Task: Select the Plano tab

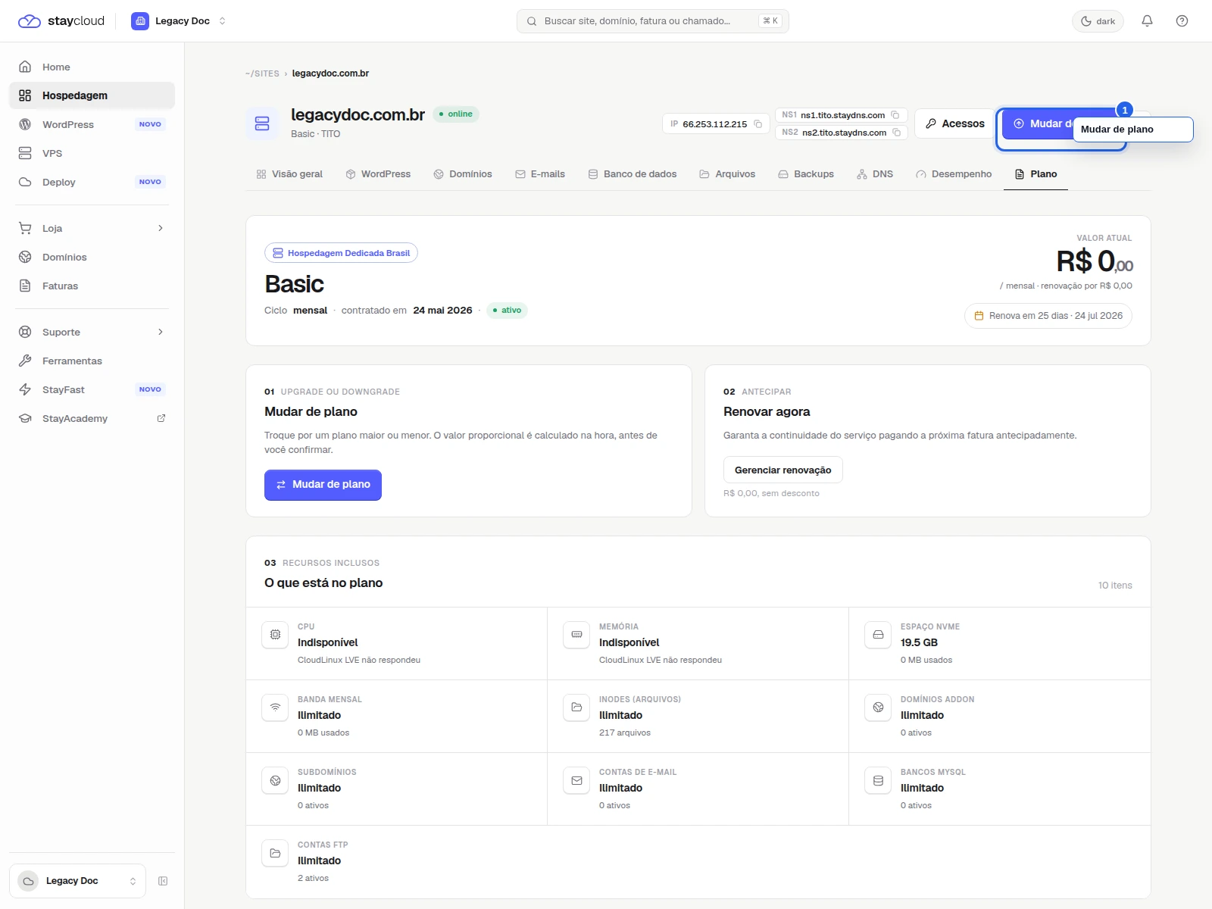Action: pos(1036,174)
